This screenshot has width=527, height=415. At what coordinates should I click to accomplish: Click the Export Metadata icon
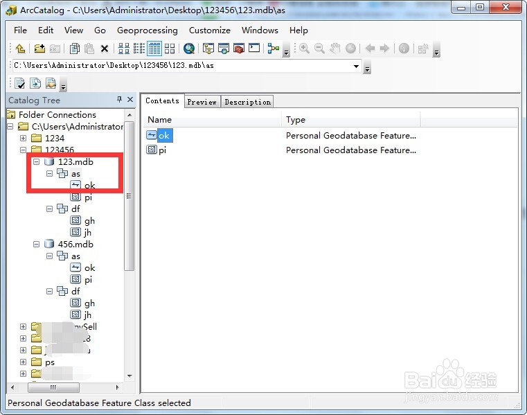(x=51, y=83)
